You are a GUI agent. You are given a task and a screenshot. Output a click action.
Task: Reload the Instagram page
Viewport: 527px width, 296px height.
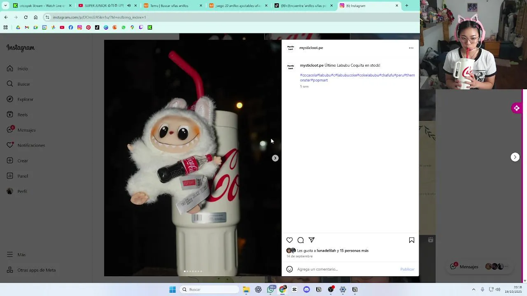[x=26, y=17]
